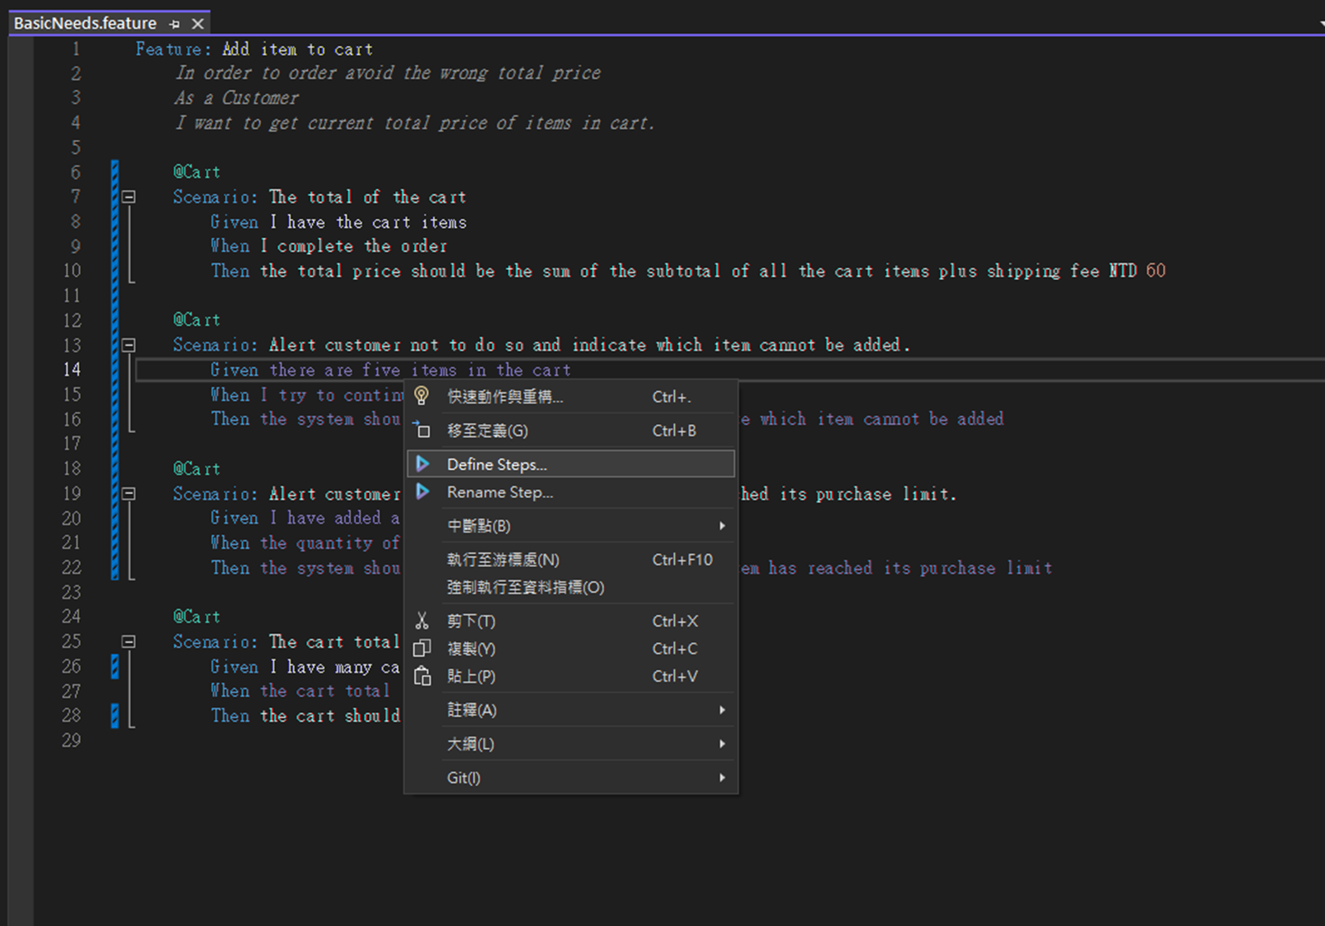Click 'Feature: Add item to cart' line
Image resolution: width=1325 pixels, height=926 pixels.
pyautogui.click(x=254, y=49)
